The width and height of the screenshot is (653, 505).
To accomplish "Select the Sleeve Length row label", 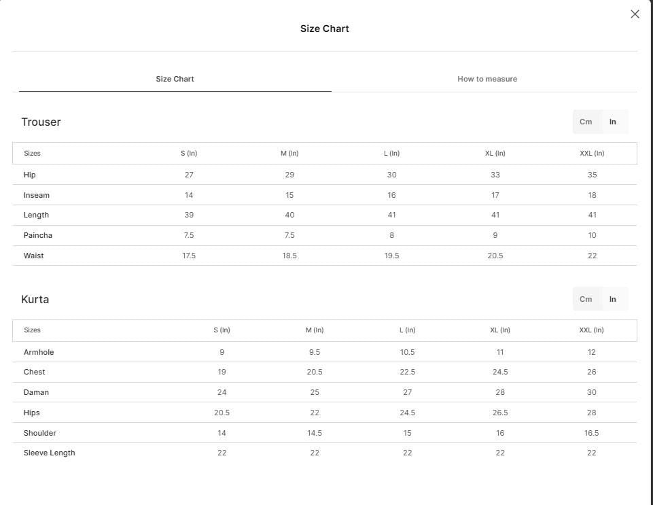I will [49, 453].
